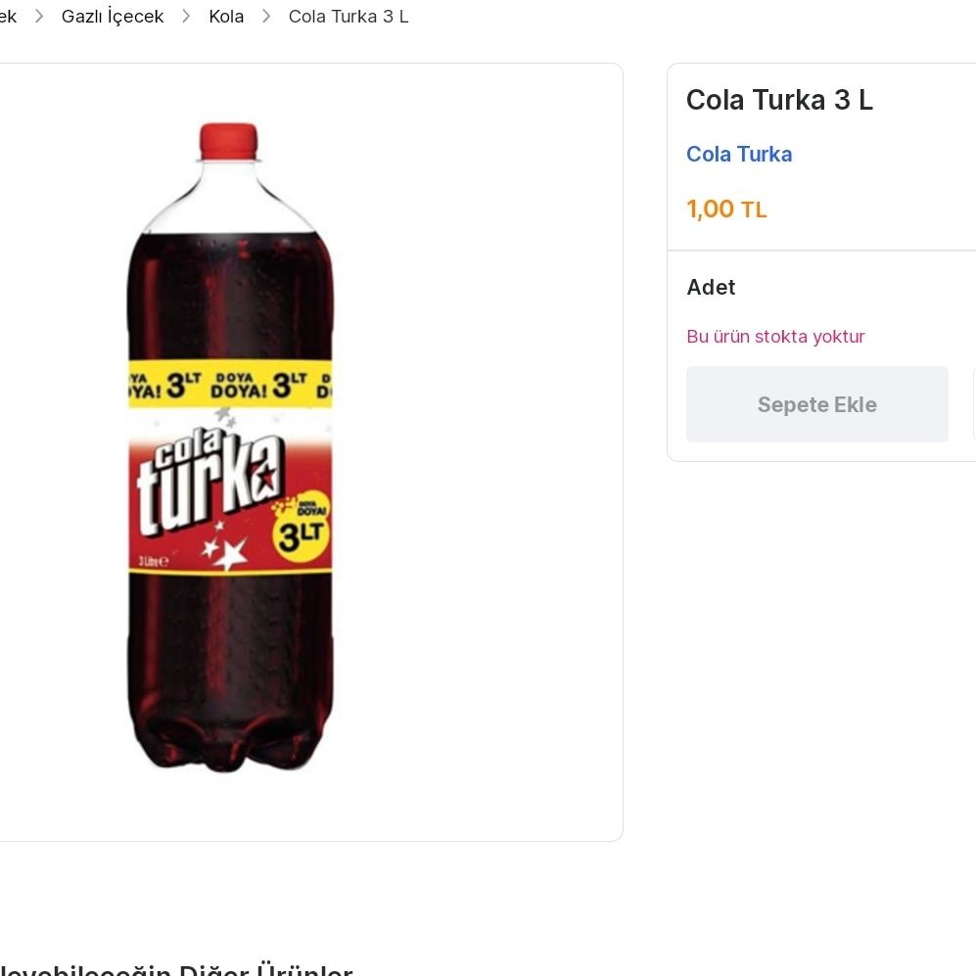The image size is (976, 976).
Task: Click the red bottle cap in product photo
Action: (228, 140)
